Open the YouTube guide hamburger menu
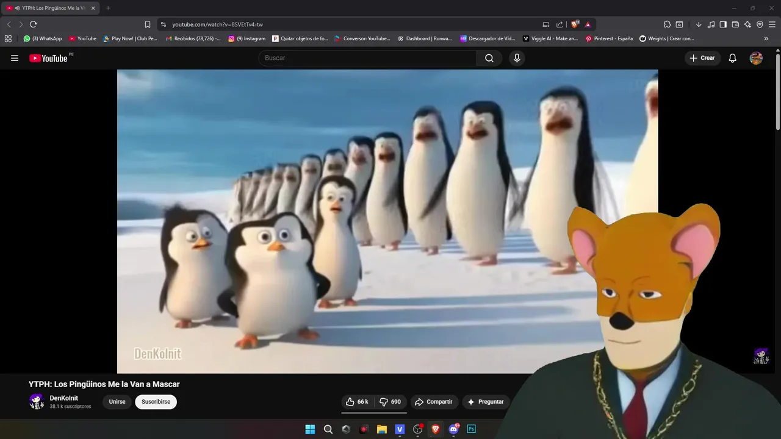Viewport: 781px width, 439px height. [15, 58]
